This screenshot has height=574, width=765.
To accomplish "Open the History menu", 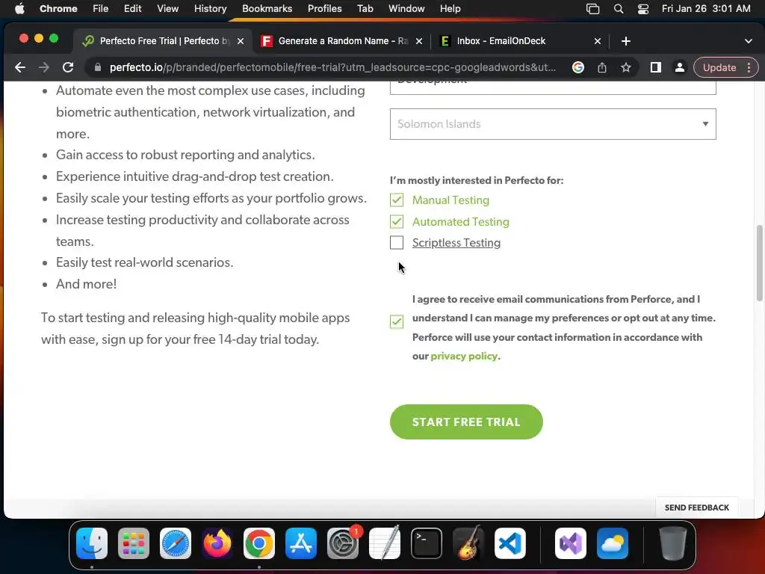I will point(210,9).
